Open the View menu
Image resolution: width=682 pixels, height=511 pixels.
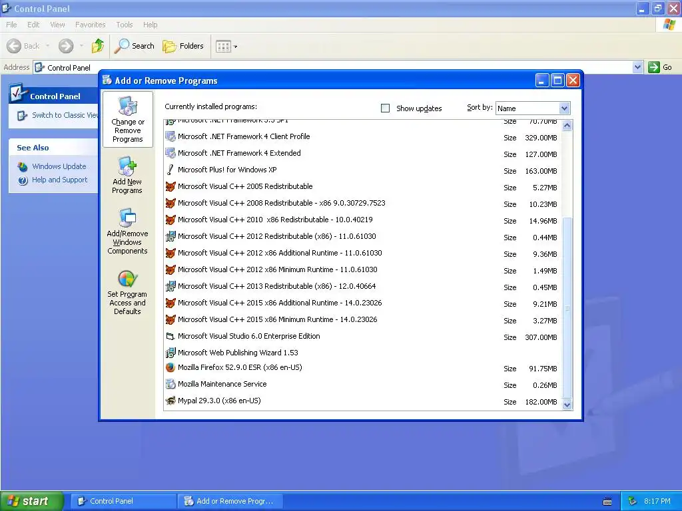coord(57,25)
